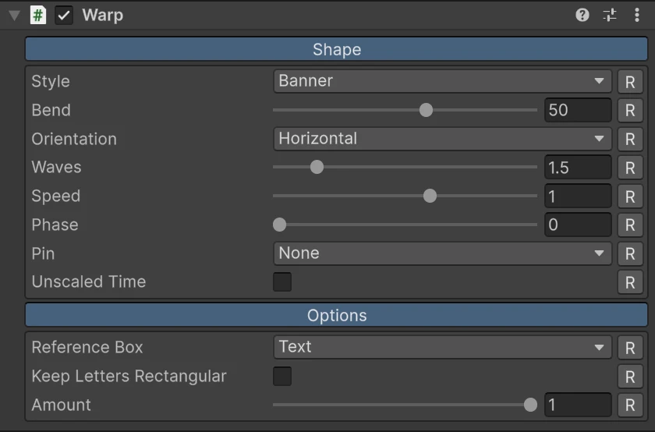Reset Bend with its R button

(x=630, y=110)
